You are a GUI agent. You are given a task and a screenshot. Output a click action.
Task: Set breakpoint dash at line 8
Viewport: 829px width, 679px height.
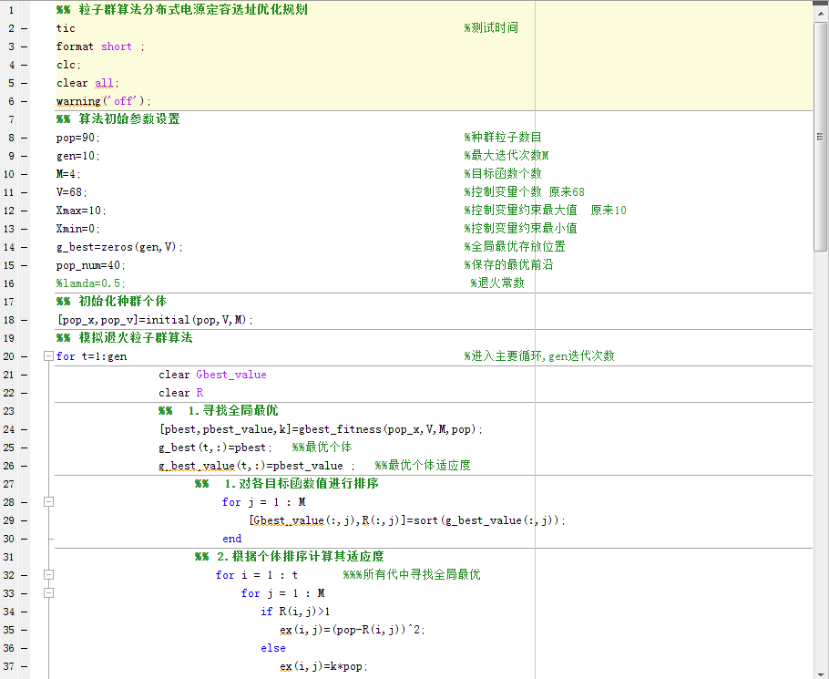point(25,138)
